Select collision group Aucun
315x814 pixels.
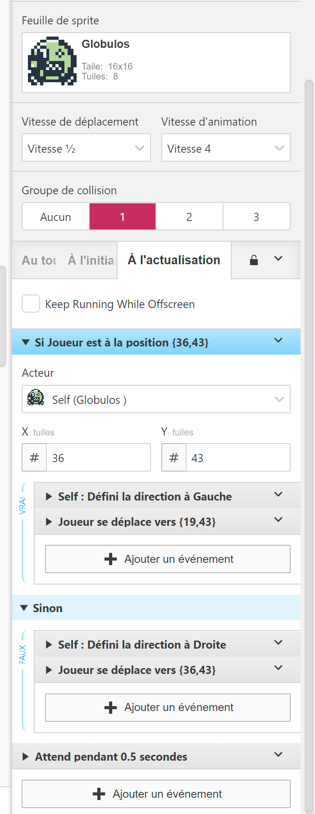[x=55, y=217]
